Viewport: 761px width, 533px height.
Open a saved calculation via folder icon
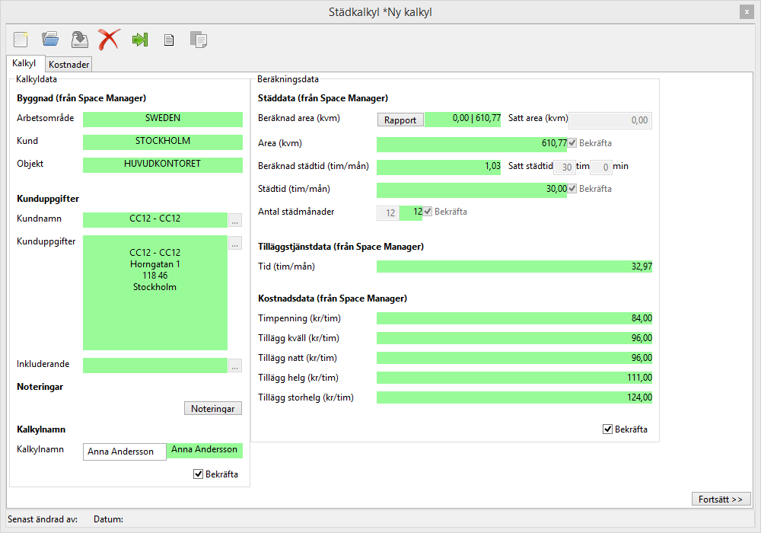(50, 40)
